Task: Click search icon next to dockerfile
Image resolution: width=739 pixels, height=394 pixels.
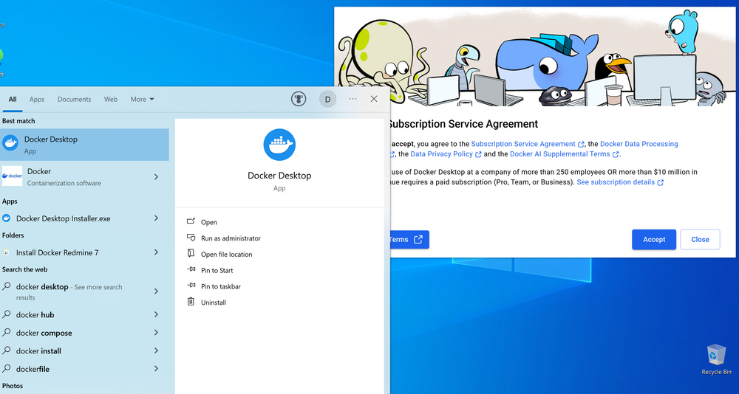Action: point(7,368)
